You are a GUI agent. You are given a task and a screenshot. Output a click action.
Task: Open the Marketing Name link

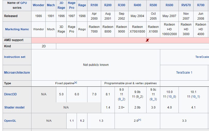[17, 29]
